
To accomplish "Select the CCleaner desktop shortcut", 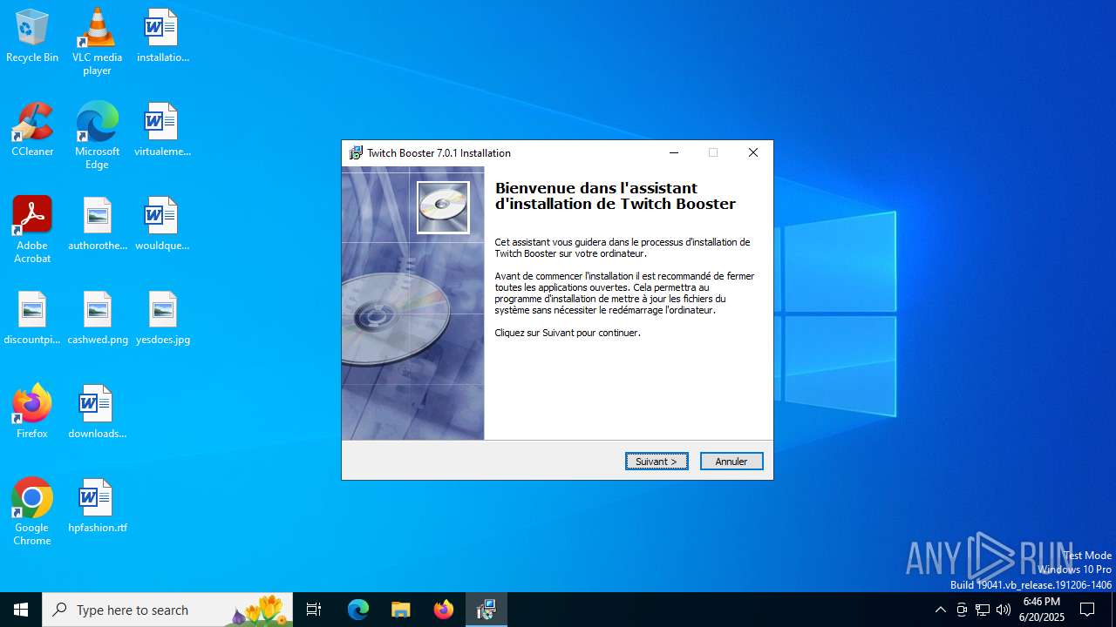I will (x=32, y=131).
